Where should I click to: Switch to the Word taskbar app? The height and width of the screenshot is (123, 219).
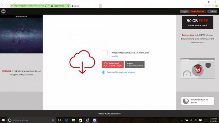pos(94,120)
